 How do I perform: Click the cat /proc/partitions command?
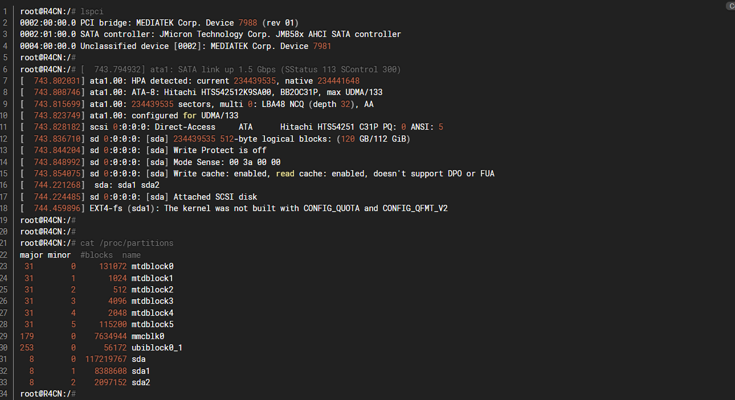(126, 243)
